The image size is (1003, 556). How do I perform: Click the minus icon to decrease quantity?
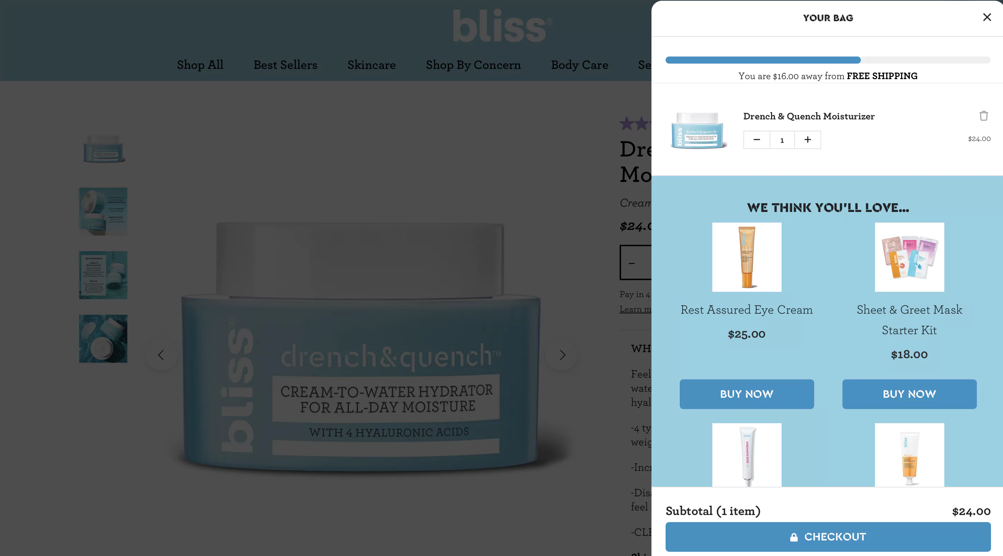tap(756, 139)
